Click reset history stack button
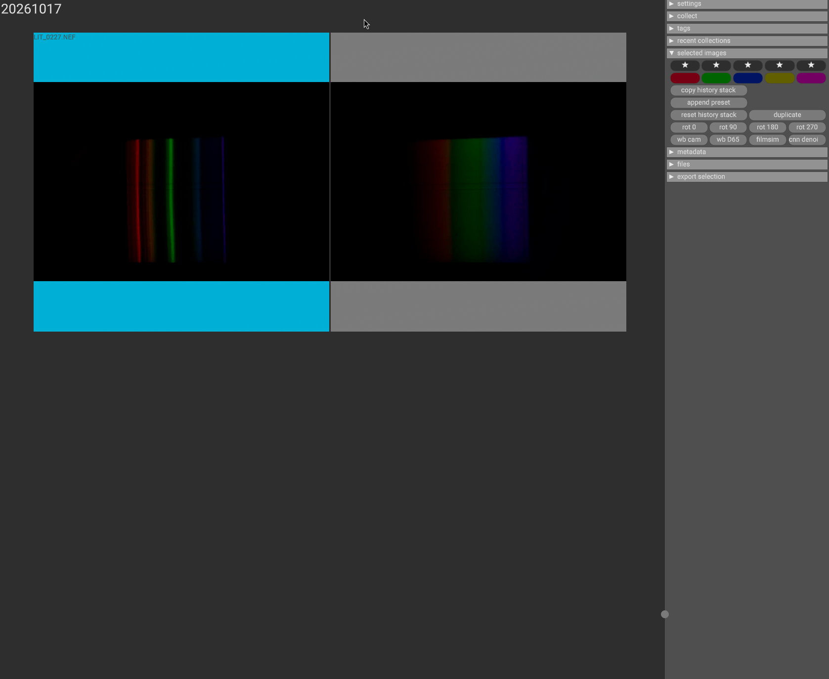Image resolution: width=829 pixels, height=679 pixels. 708,115
